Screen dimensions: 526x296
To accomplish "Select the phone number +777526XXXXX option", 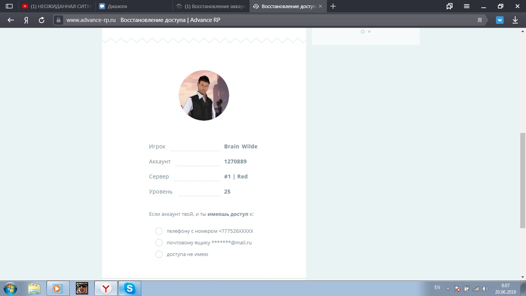I will pyautogui.click(x=204, y=231).
